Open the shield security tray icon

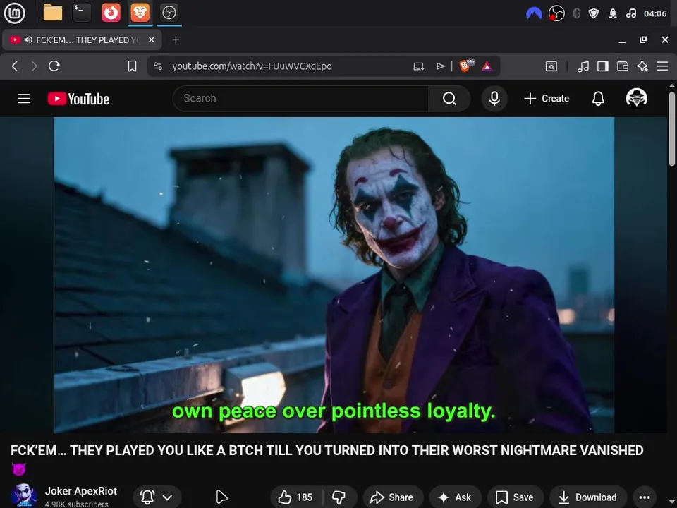(x=594, y=13)
